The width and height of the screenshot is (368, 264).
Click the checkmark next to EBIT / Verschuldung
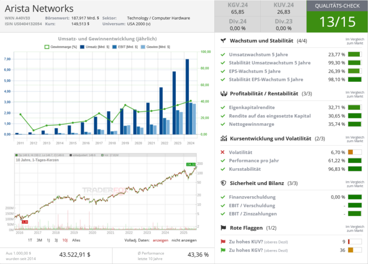pos(223,206)
